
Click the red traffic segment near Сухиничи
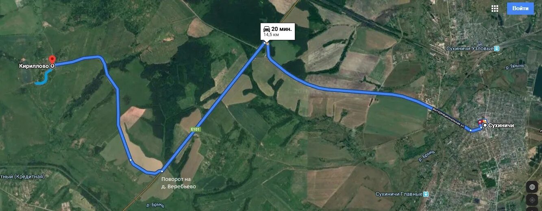(481, 121)
